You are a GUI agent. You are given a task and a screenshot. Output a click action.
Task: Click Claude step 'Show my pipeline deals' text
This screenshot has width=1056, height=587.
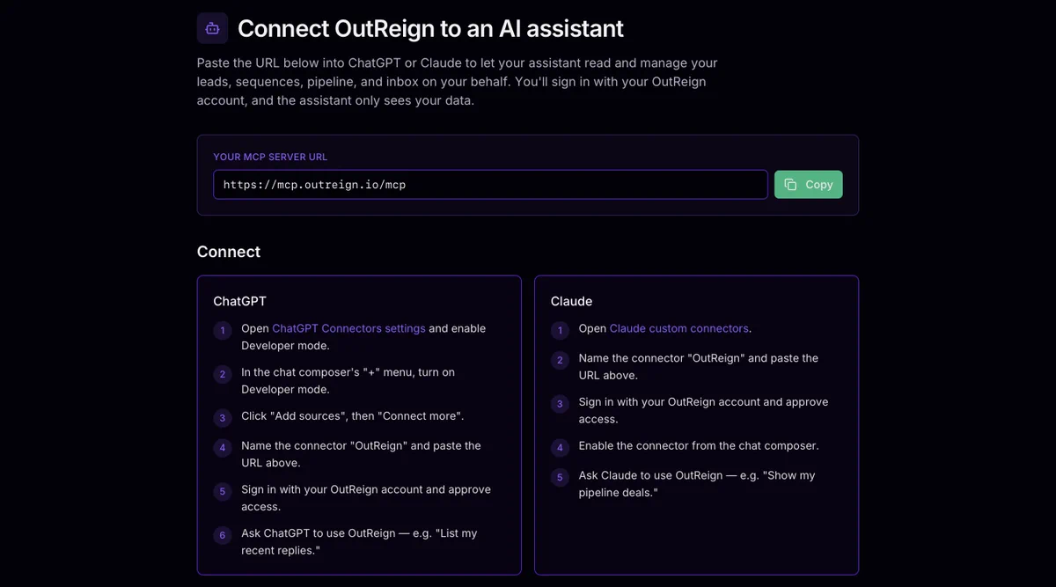[697, 483]
